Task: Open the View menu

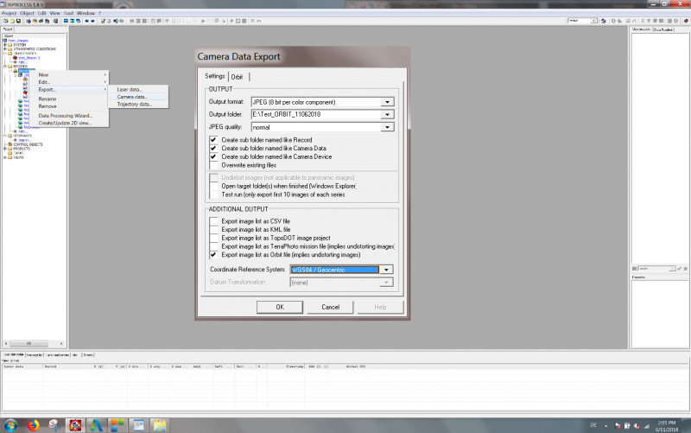Action: click(54, 13)
